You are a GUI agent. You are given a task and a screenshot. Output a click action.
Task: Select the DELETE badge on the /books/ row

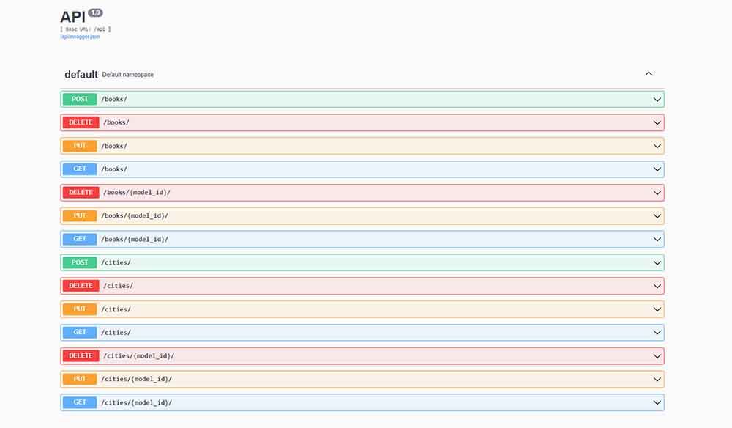81,122
